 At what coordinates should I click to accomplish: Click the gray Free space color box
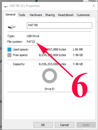coord(9,55)
